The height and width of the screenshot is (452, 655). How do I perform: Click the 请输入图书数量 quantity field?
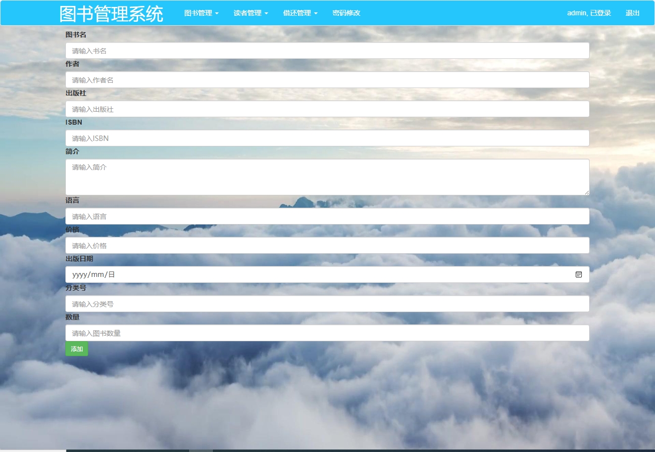[x=327, y=333]
